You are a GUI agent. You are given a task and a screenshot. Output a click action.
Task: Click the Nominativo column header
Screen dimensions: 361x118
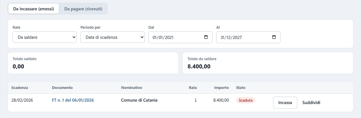click(132, 88)
